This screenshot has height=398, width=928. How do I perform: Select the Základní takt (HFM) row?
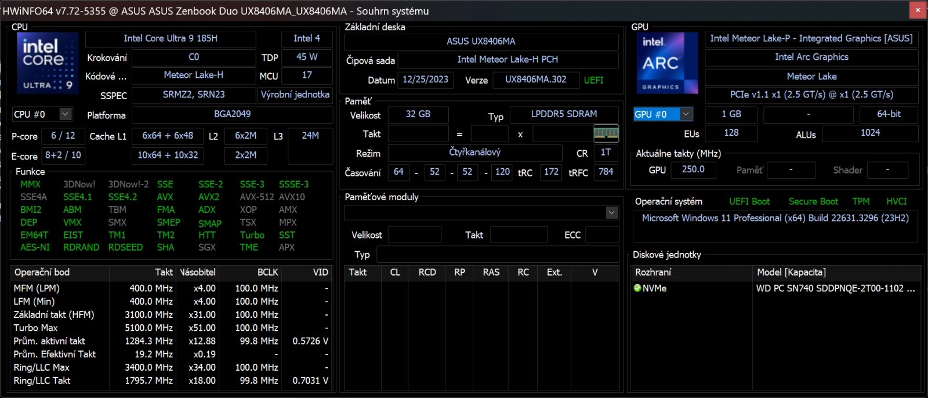click(x=171, y=314)
